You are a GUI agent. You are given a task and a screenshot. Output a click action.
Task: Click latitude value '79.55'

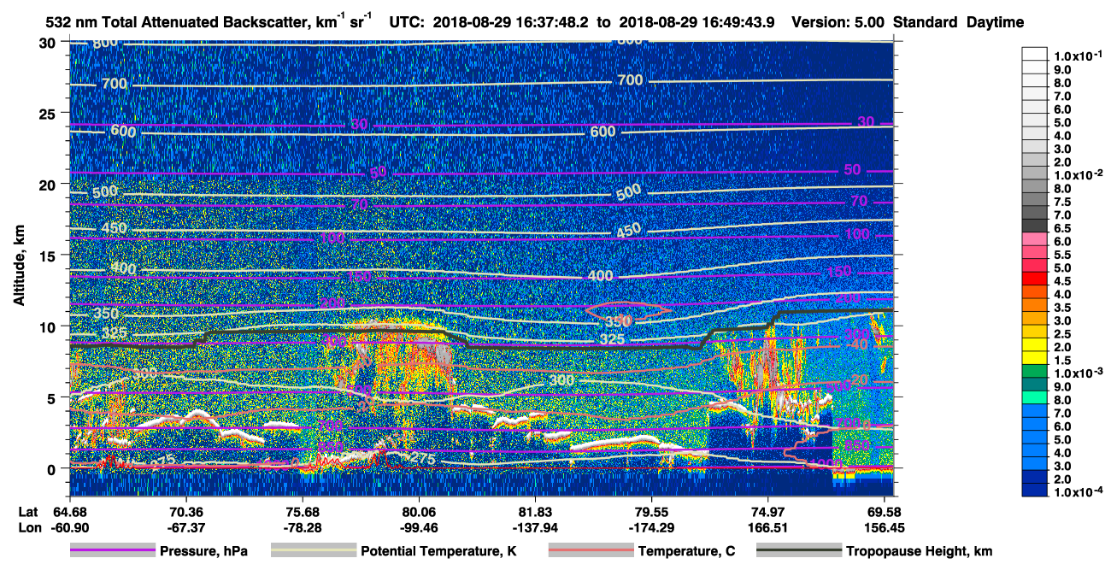coord(651,511)
